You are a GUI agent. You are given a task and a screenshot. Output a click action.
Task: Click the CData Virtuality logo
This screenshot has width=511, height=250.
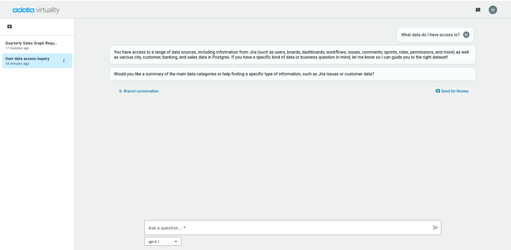pos(36,10)
